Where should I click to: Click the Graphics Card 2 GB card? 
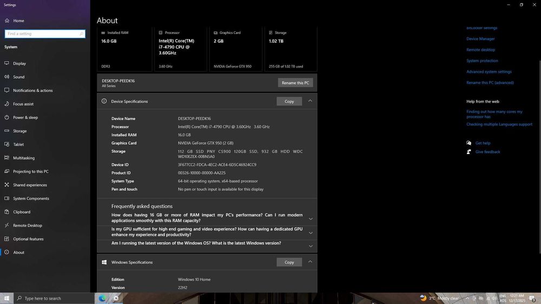click(x=236, y=49)
